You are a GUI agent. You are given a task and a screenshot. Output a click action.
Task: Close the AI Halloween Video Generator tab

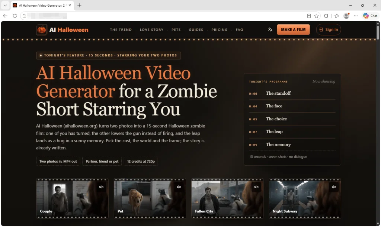coord(70,5)
